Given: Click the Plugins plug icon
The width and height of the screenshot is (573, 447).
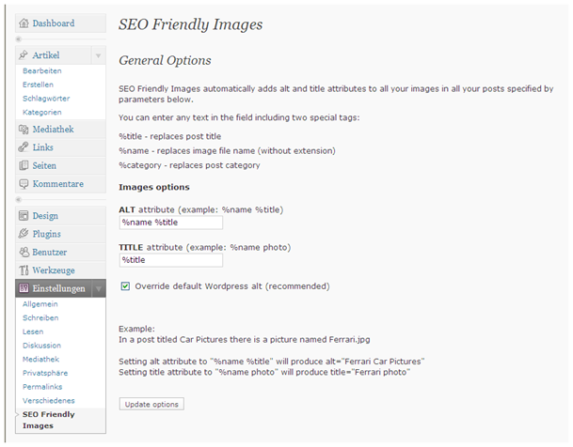Looking at the screenshot, I should pos(24,234).
